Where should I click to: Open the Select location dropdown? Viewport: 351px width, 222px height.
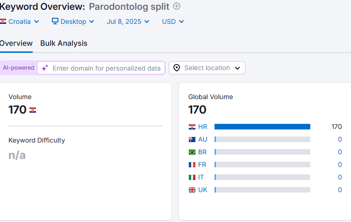click(x=207, y=68)
